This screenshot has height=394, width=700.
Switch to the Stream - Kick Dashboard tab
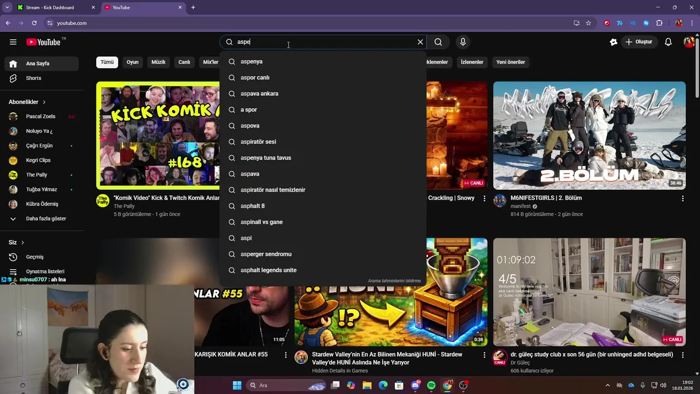coord(56,8)
